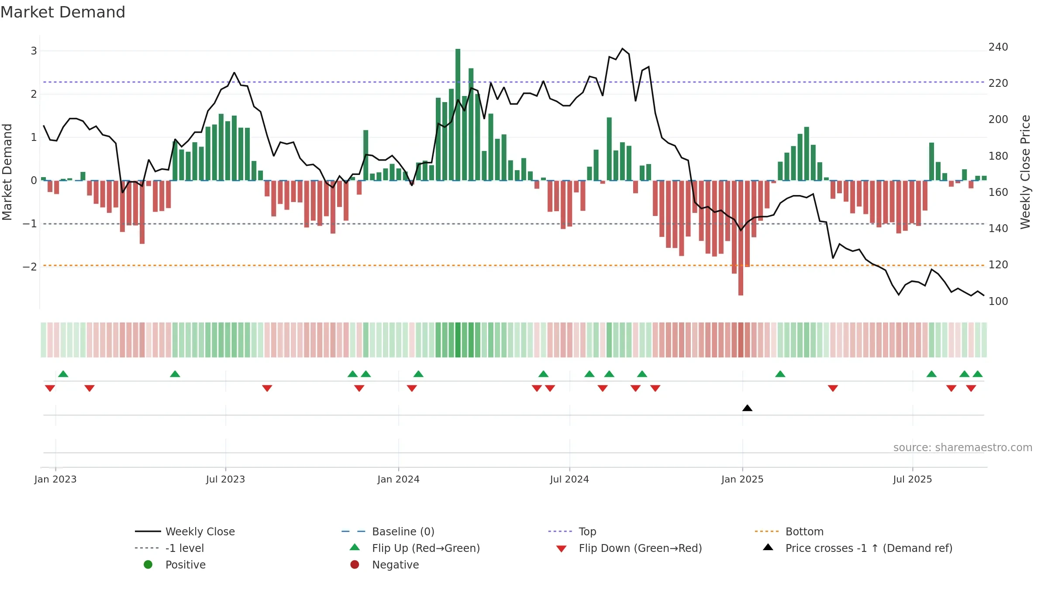The image size is (1048, 589).
Task: Toggle the Positive legend entry
Action: (175, 565)
